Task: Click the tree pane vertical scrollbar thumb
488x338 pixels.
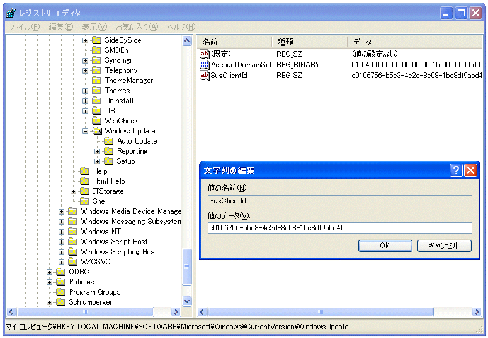Action: click(187, 267)
